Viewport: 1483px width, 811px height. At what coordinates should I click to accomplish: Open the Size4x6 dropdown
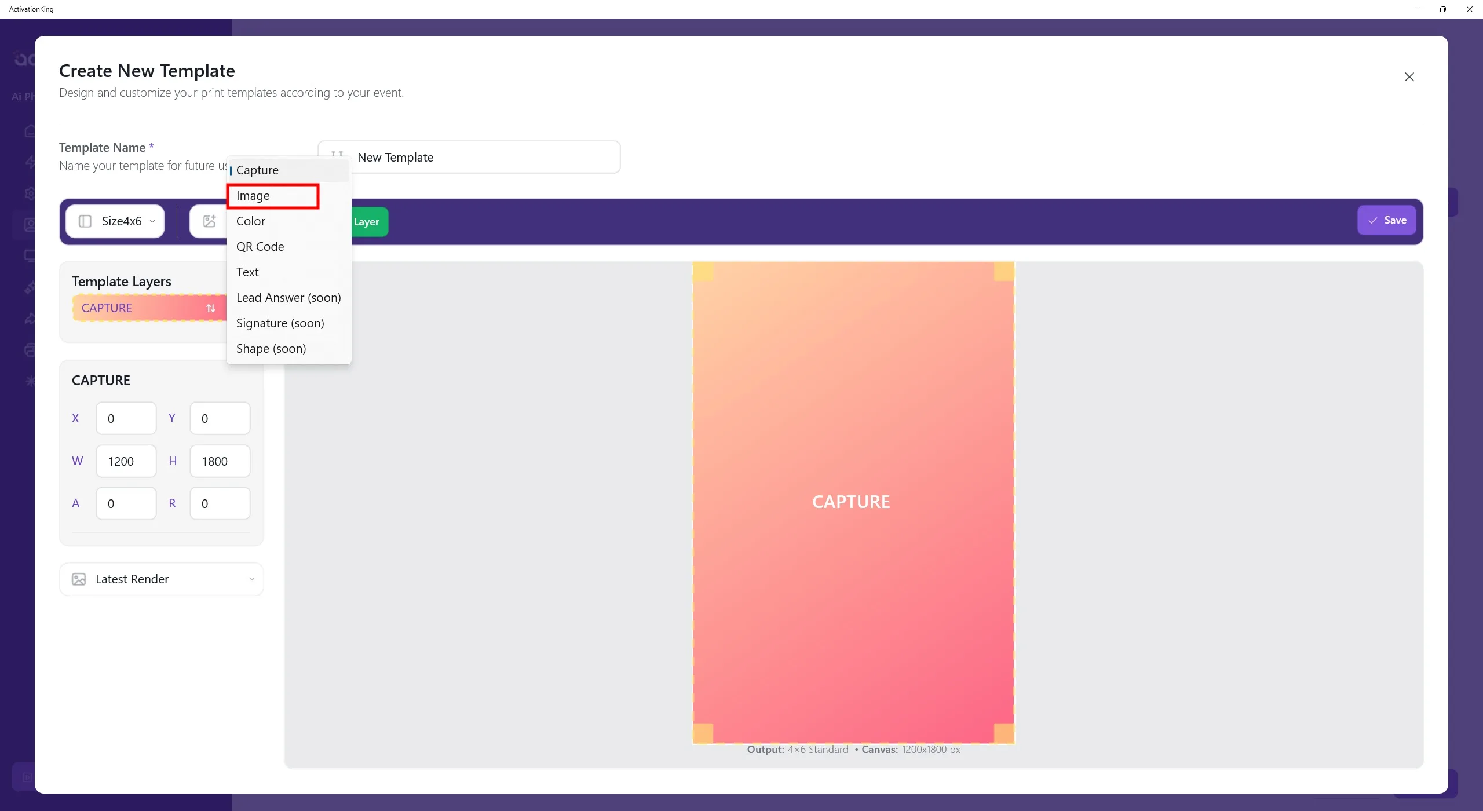(115, 221)
